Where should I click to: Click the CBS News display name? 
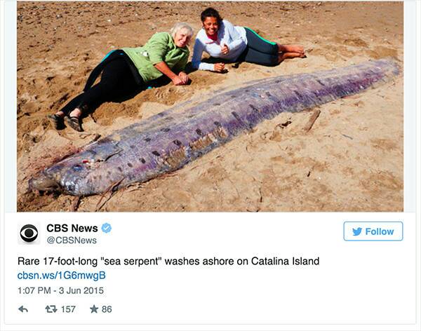(x=72, y=228)
